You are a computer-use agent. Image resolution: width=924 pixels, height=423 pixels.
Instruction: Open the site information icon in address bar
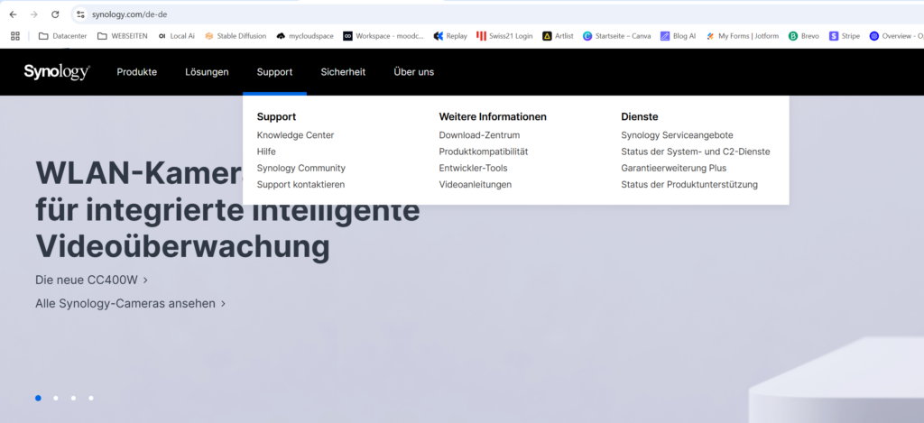click(80, 14)
